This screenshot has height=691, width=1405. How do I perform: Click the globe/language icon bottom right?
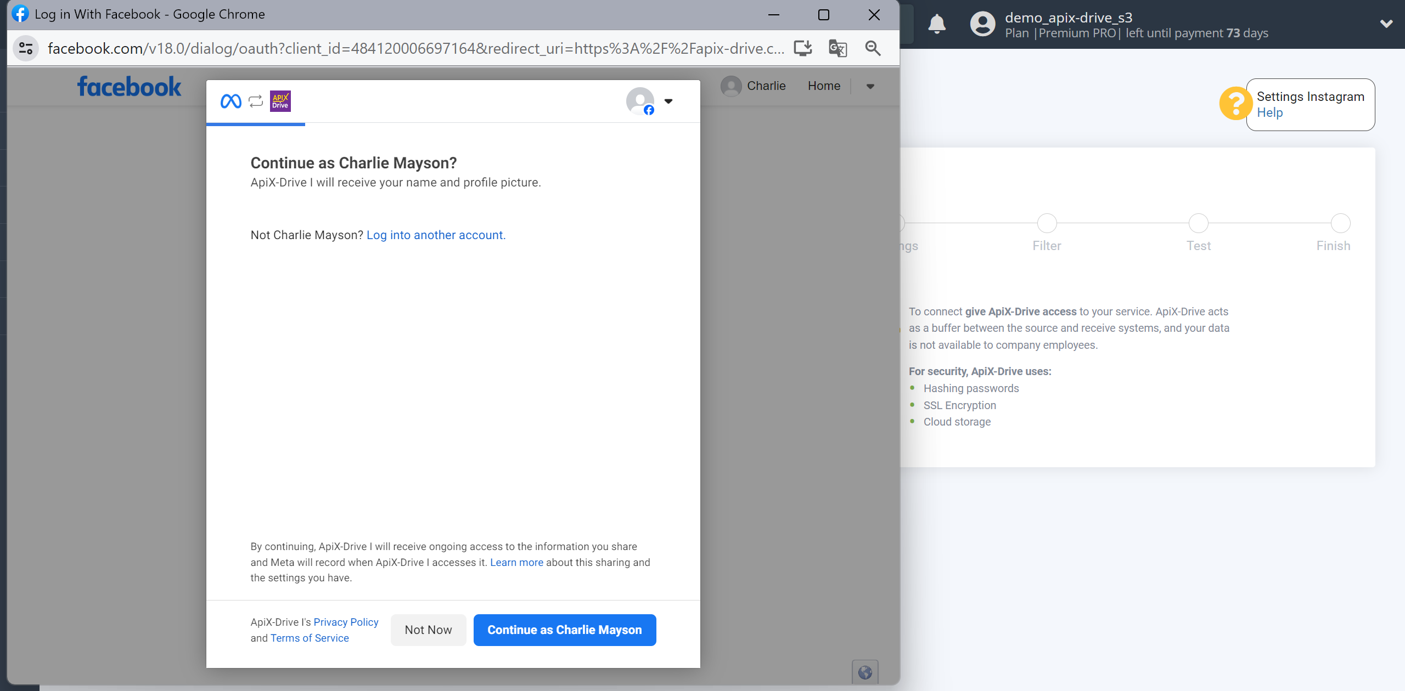click(865, 672)
